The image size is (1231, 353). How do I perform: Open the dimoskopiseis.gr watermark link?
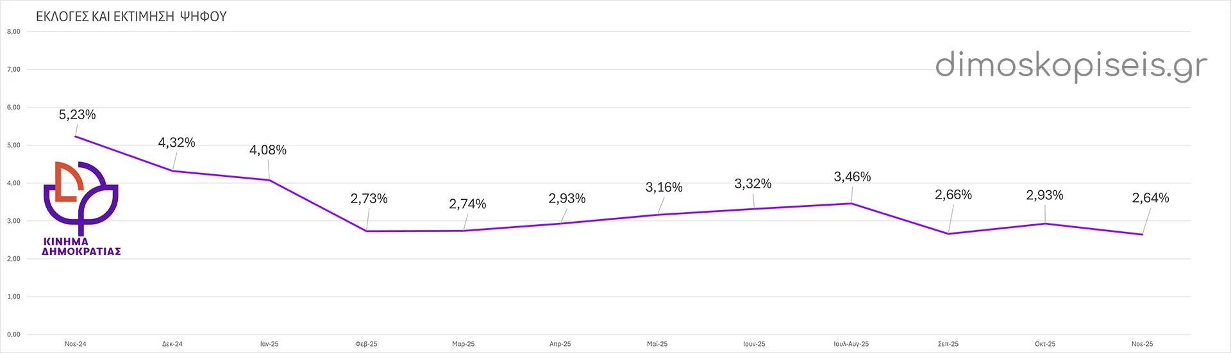(1071, 65)
